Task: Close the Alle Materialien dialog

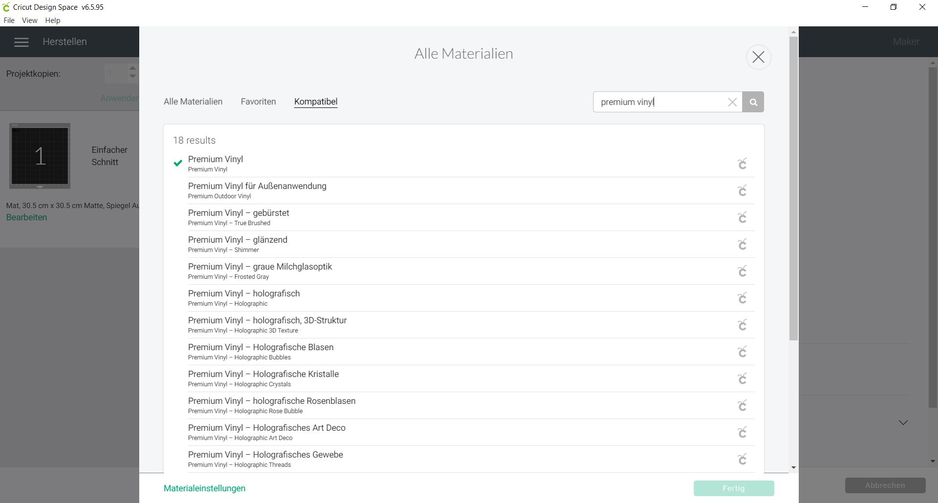Action: click(x=758, y=57)
